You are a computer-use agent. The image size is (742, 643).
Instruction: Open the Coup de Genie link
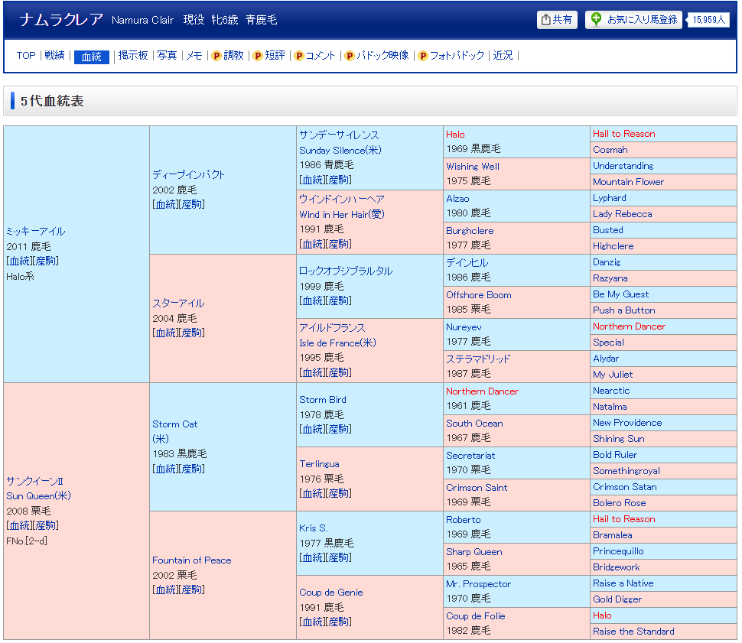[x=330, y=593]
